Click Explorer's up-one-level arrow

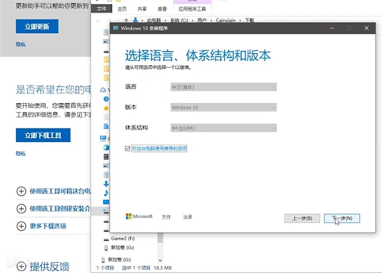pos(126,20)
